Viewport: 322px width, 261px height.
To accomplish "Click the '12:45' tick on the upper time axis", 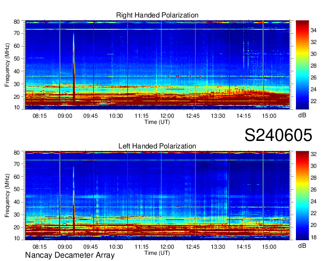I will (193, 116).
